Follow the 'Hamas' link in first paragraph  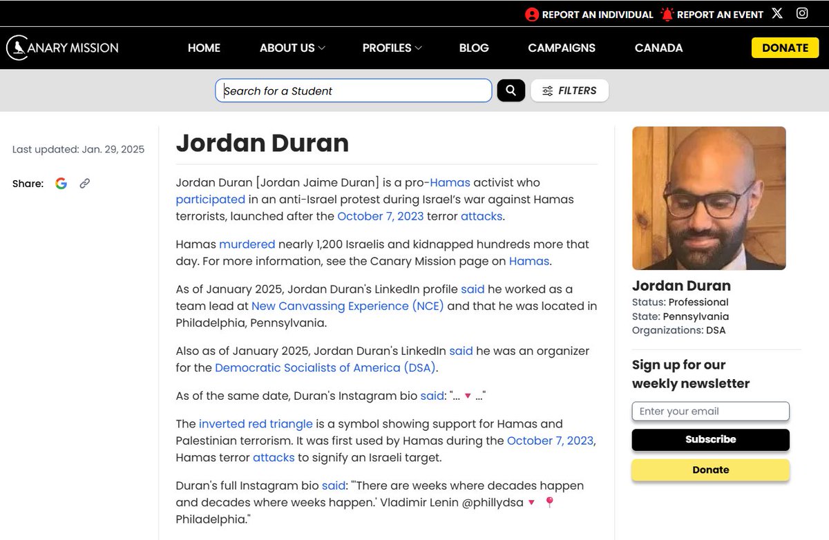[450, 183]
